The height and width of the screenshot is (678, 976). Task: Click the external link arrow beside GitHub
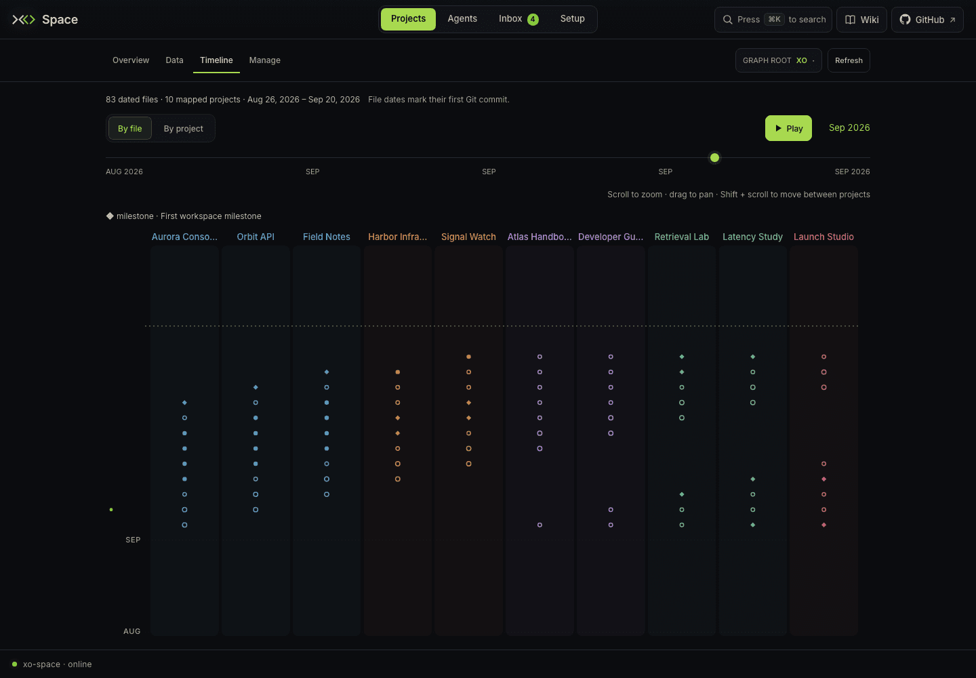952,20
